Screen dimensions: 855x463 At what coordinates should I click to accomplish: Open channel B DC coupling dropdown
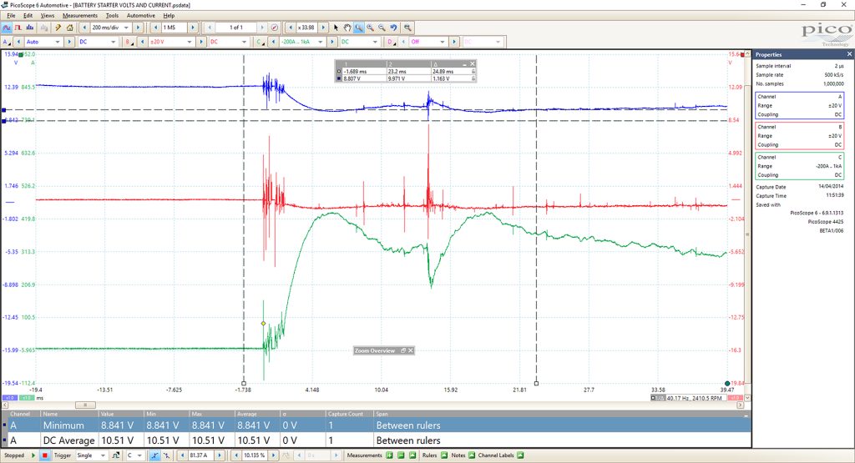[244, 42]
